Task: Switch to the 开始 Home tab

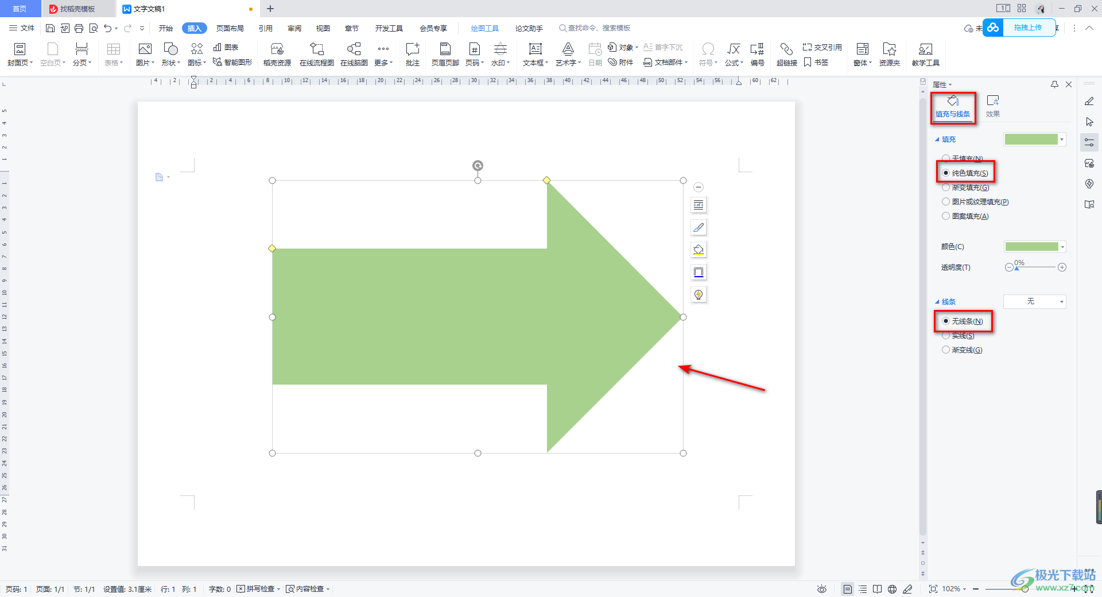Action: tap(165, 28)
